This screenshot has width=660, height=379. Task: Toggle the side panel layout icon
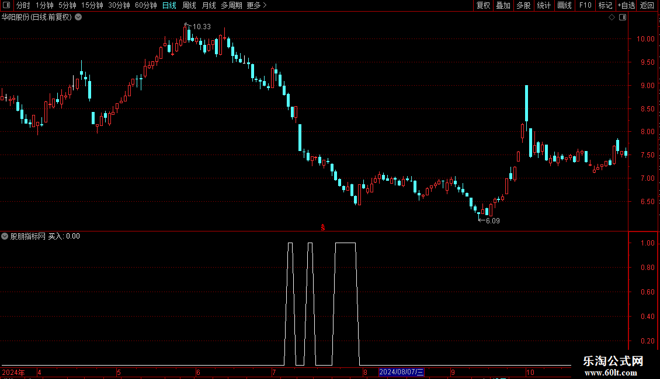click(623, 17)
